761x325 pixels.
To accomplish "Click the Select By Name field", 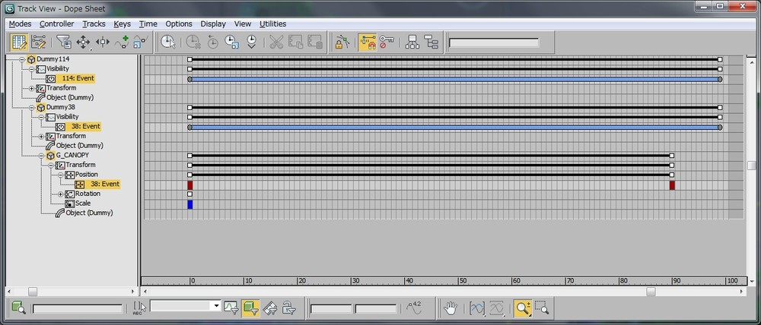I will click(x=78, y=308).
